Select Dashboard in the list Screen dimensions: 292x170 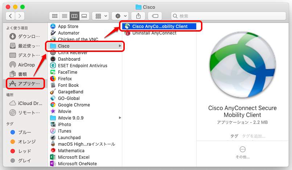coord(85,59)
